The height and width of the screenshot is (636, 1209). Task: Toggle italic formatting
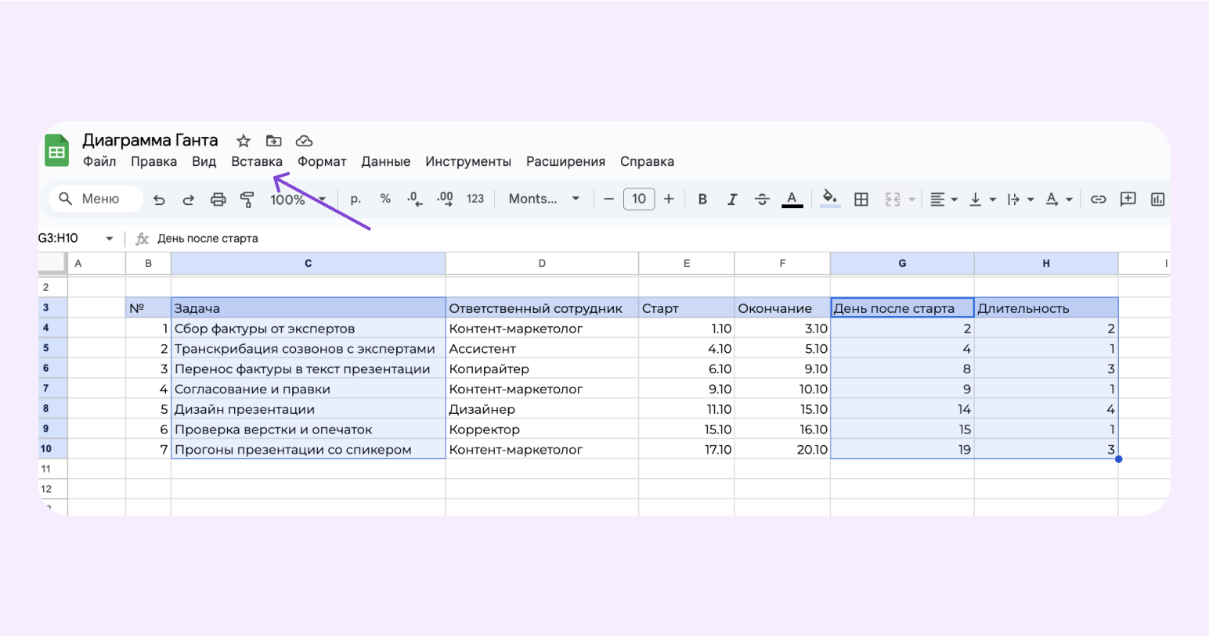732,199
